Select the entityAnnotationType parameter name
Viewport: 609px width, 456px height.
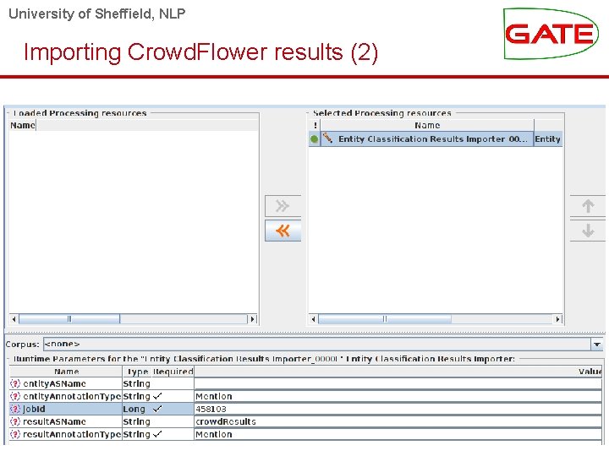pos(72,396)
